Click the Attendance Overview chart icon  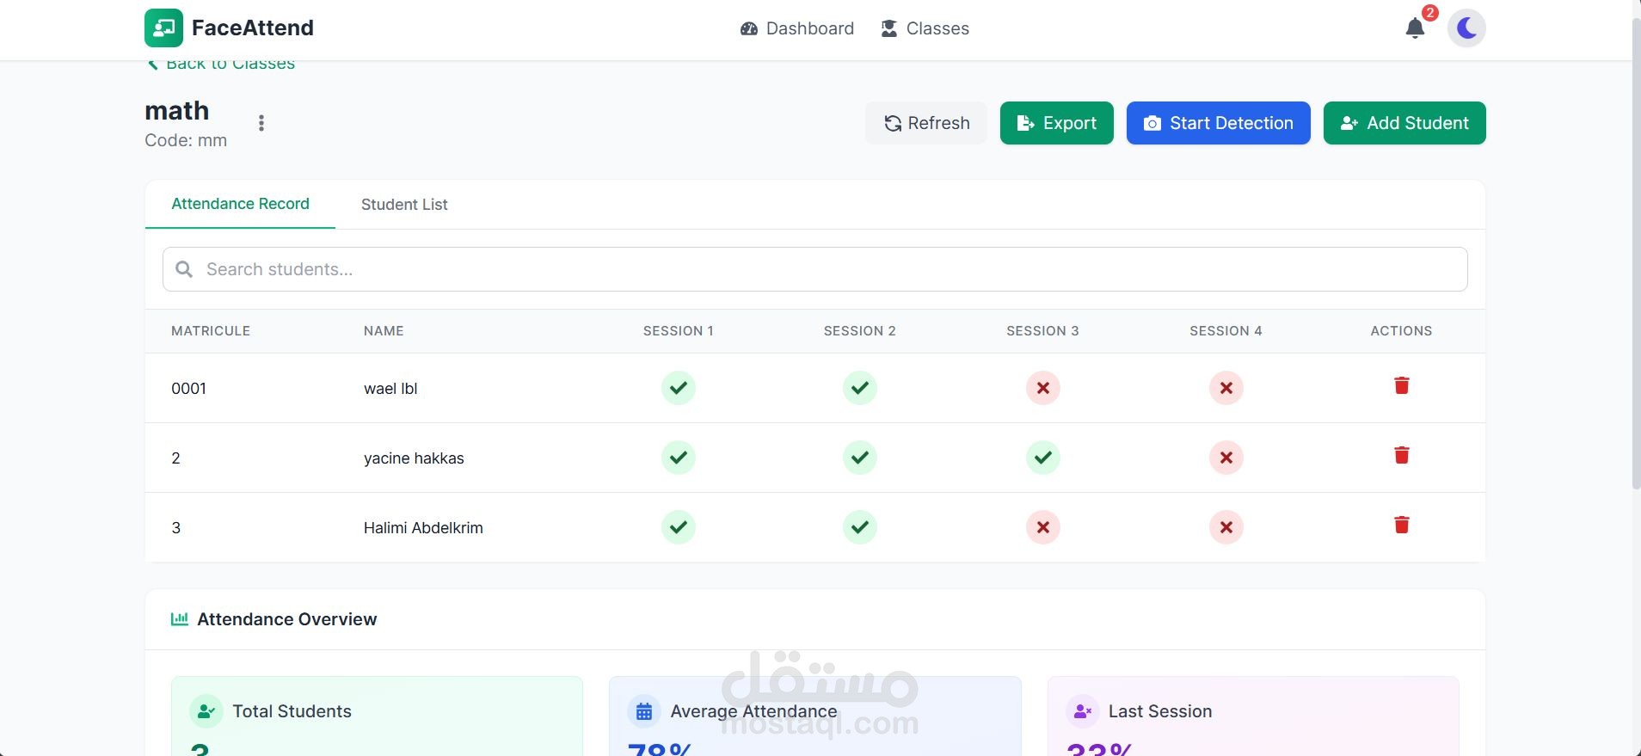pyautogui.click(x=179, y=619)
